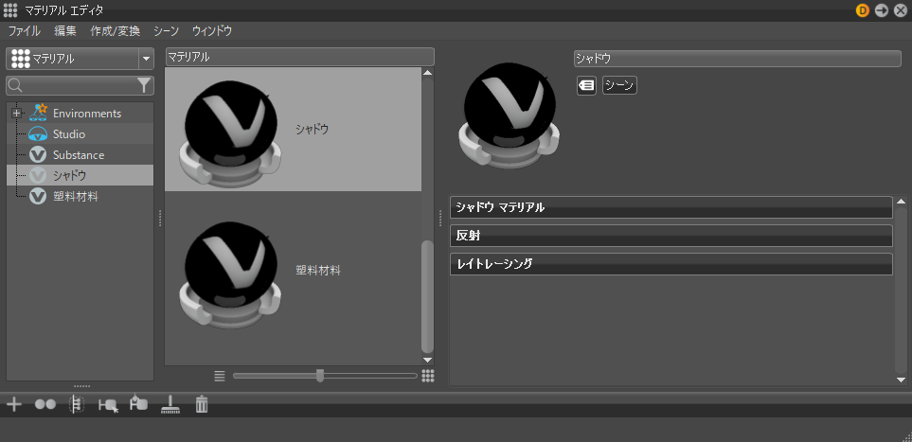The height and width of the screenshot is (442, 912).
Task: Click the Environments folder icon
Action: coord(38,113)
